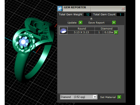Select the round gem thumbnail
140x105 pixels.
coord(63,31)
